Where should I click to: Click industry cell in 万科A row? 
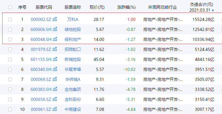163,19
